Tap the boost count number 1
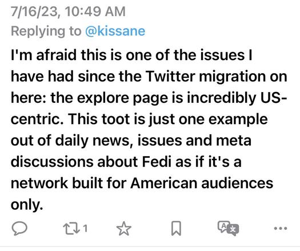Viewport: 300px width, 251px height. coord(85,228)
